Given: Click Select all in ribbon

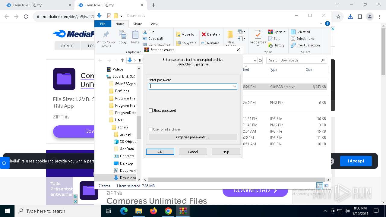Looking at the screenshot, I should (300, 32).
